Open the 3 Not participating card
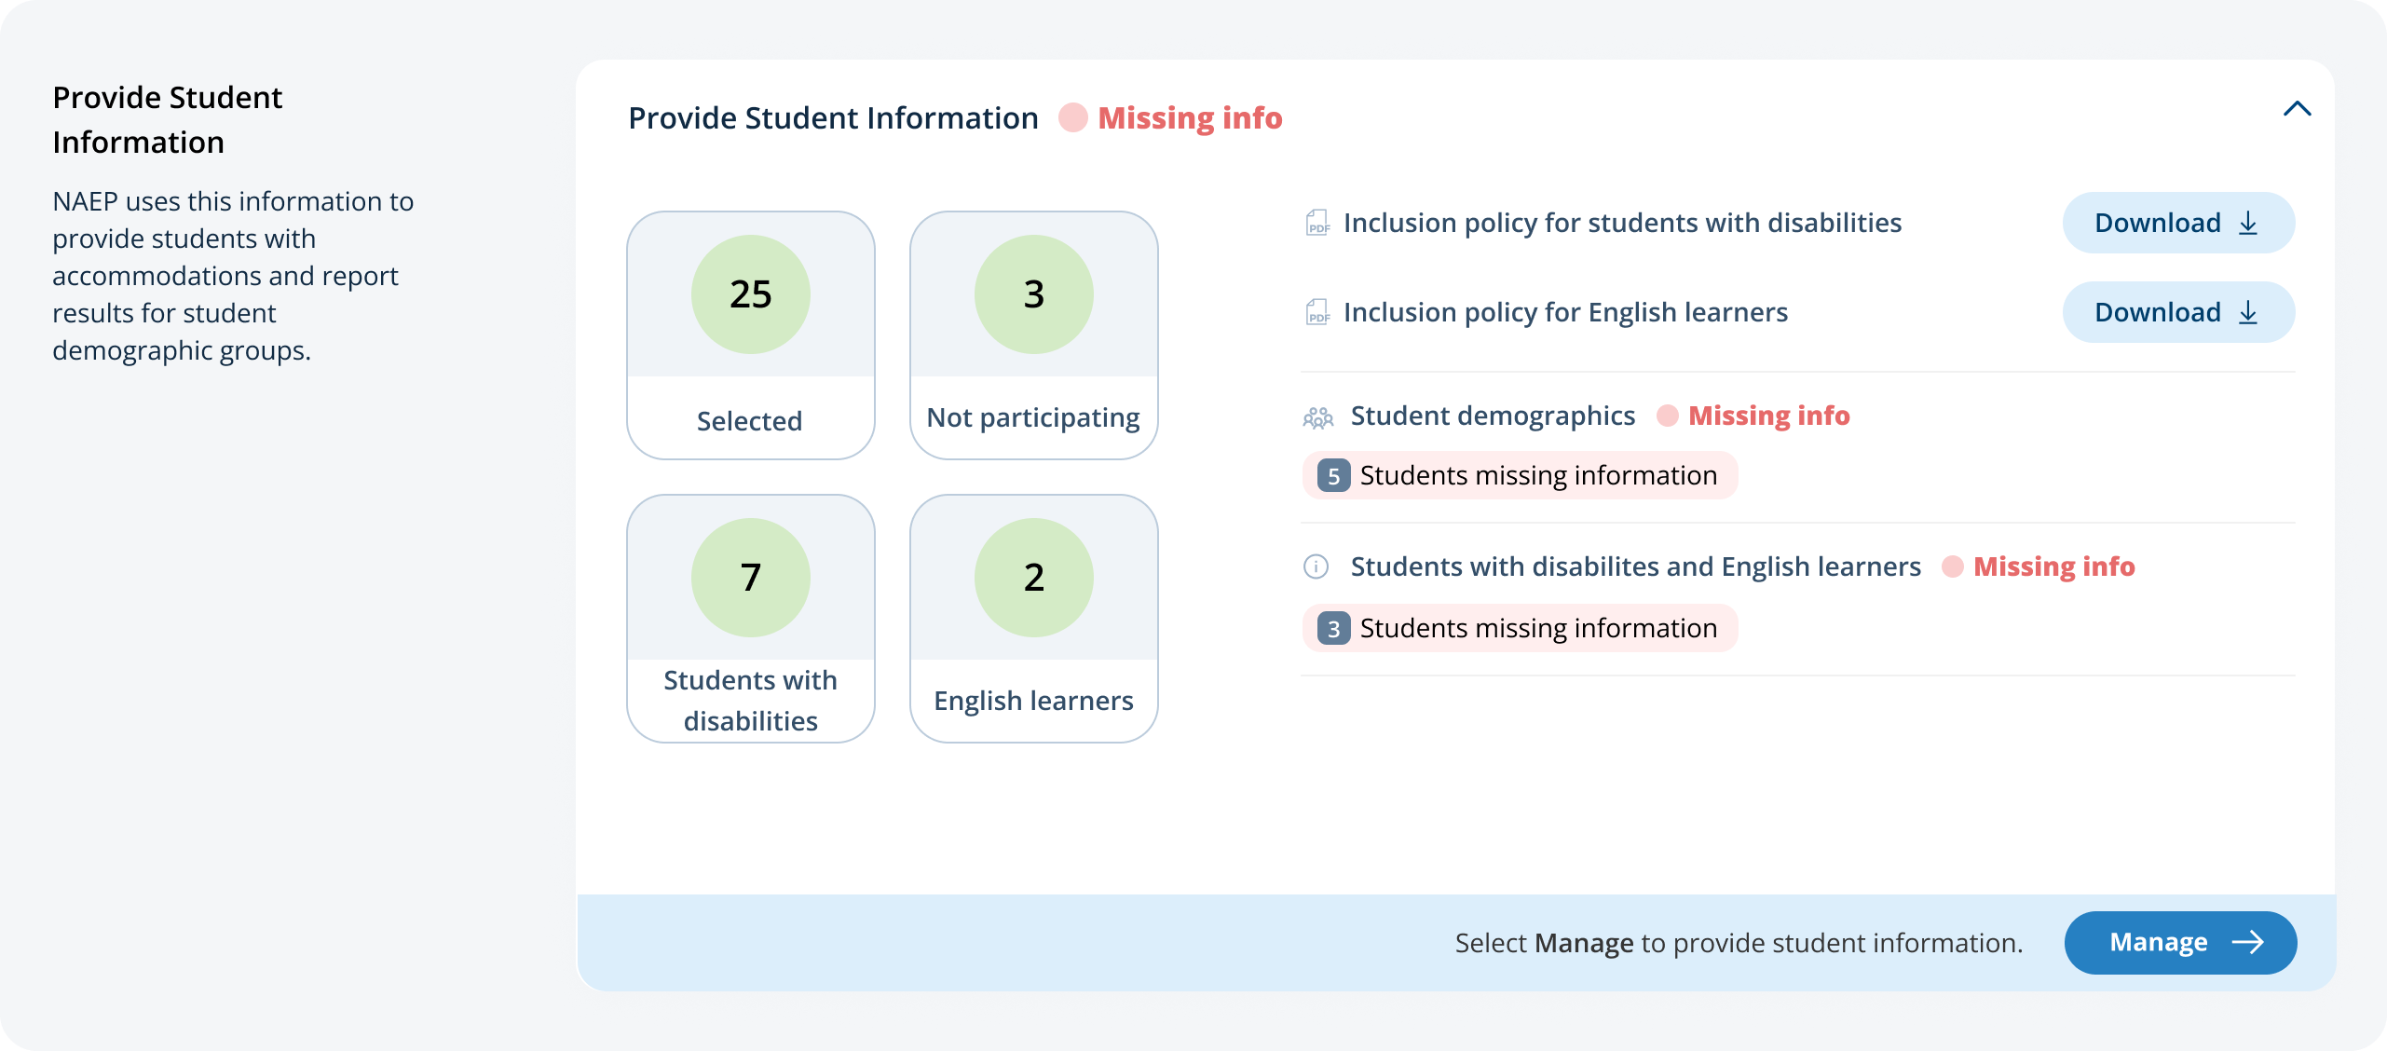 [x=1033, y=334]
